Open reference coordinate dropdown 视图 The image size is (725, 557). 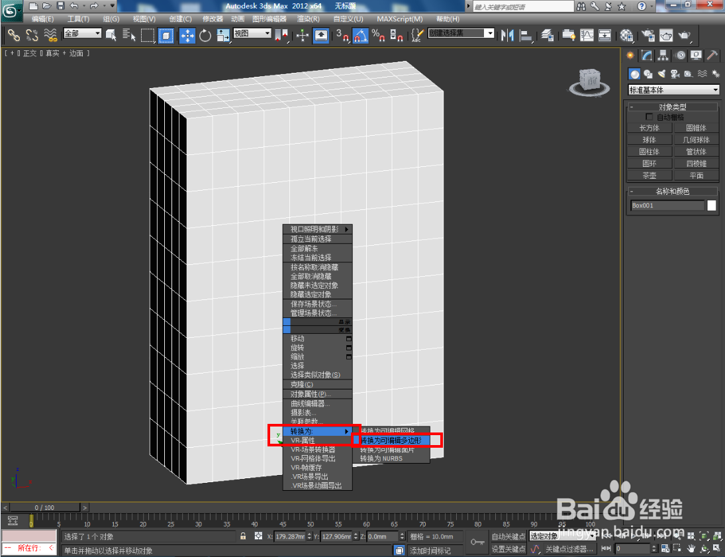point(252,33)
